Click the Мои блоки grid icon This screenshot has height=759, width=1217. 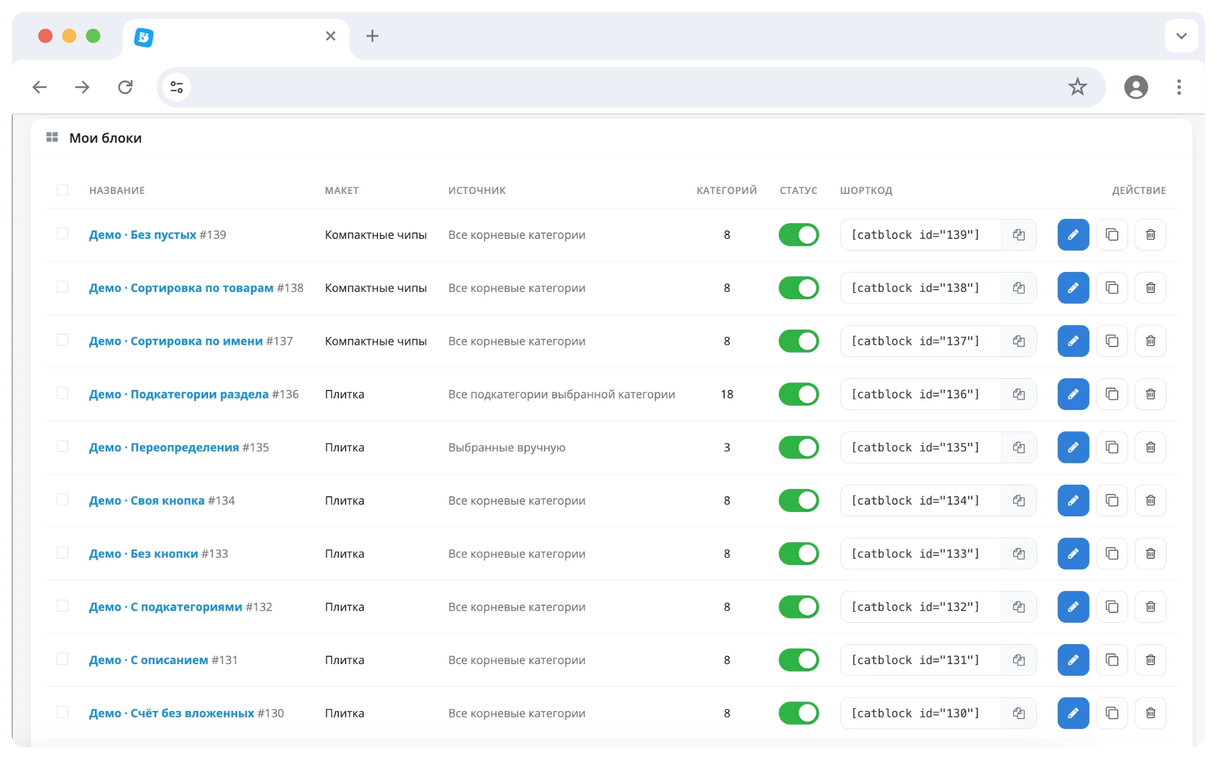tap(52, 137)
